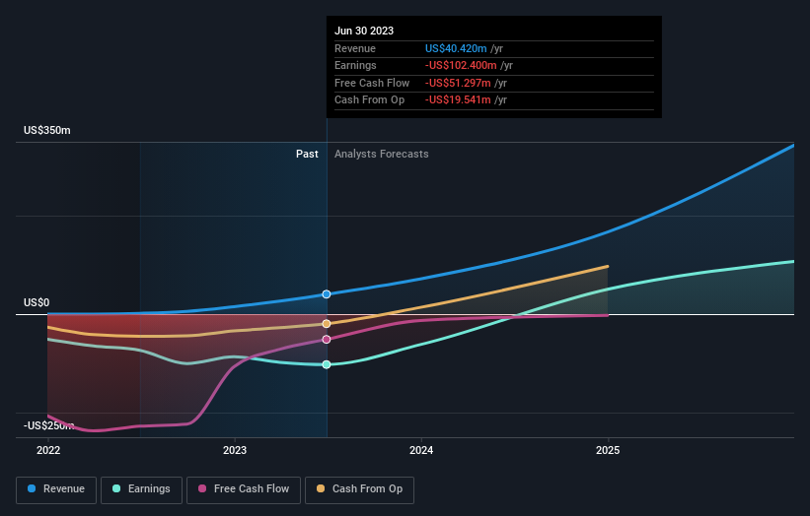This screenshot has width=810, height=516.
Task: Click the -US$250m y-axis label
Action: [x=49, y=425]
